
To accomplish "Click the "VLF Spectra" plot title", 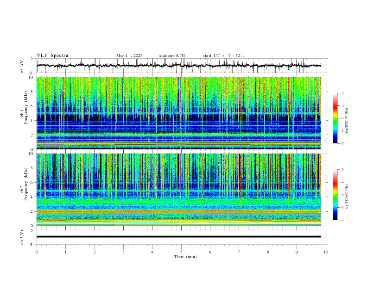I will pos(52,55).
